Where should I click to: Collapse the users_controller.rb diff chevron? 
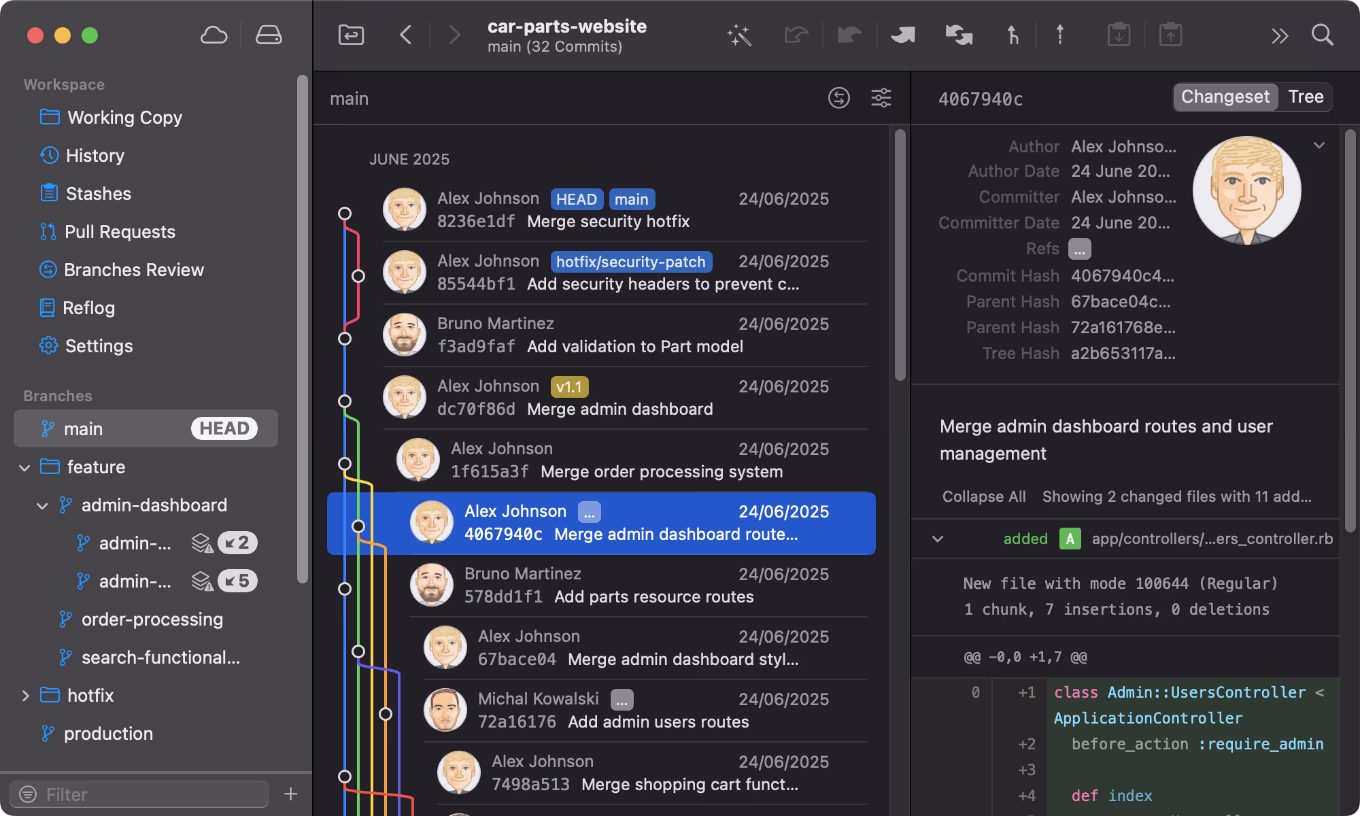pos(938,539)
